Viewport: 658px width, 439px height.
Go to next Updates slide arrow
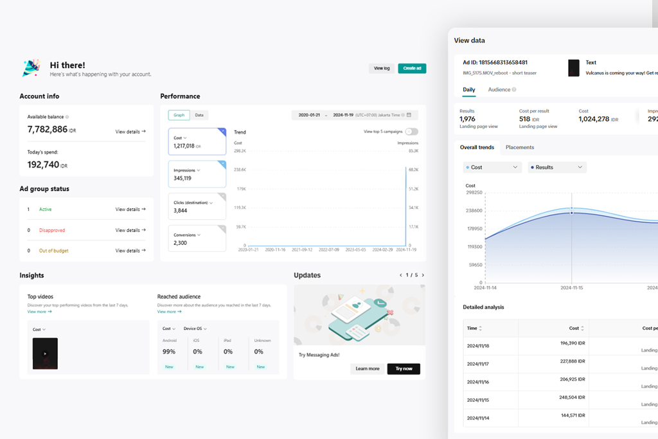tap(423, 275)
